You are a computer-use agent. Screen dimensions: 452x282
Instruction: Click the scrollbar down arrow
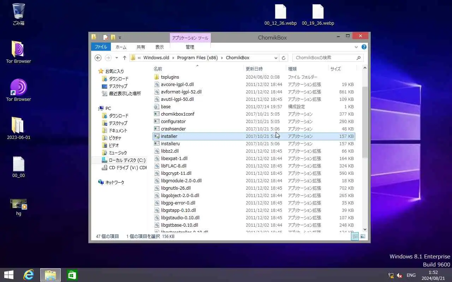tap(365, 229)
